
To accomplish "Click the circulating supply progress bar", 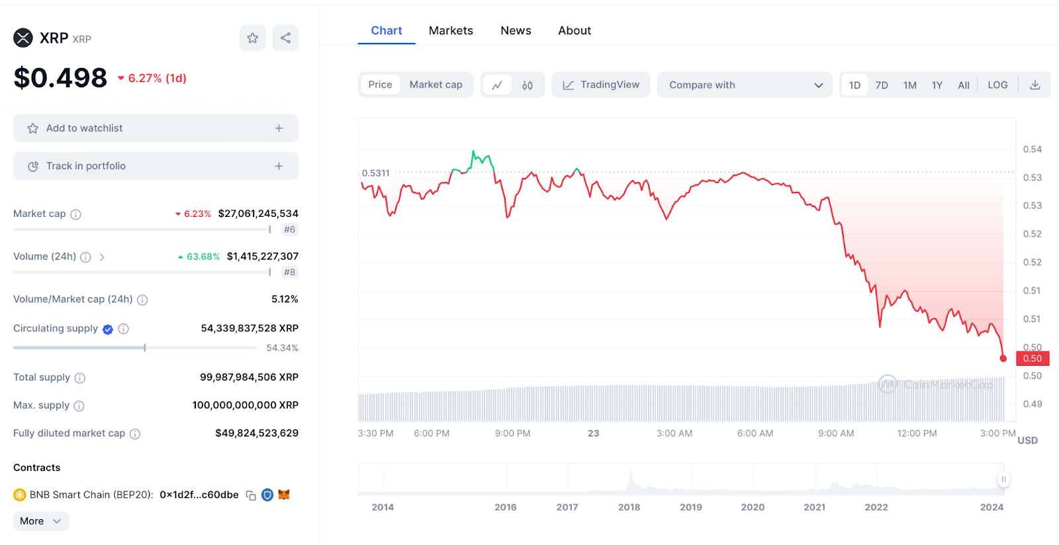I will [x=135, y=347].
